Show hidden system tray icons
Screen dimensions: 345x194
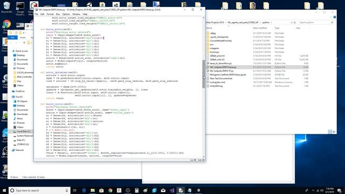(313, 190)
